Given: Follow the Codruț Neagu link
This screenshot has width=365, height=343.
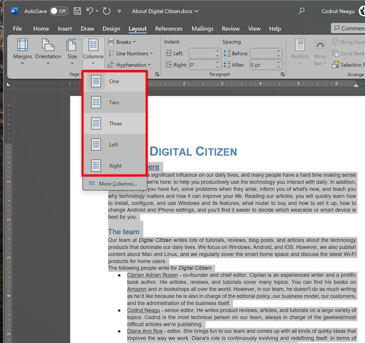Looking at the screenshot, I should pos(144,310).
